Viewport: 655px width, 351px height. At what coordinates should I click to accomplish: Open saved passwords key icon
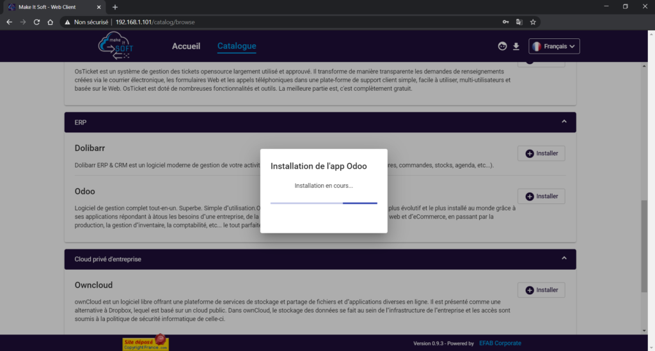click(x=505, y=22)
